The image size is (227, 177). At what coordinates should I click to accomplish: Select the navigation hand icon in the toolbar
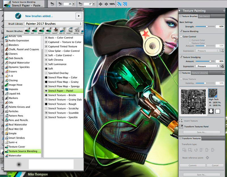tap(100, 4)
